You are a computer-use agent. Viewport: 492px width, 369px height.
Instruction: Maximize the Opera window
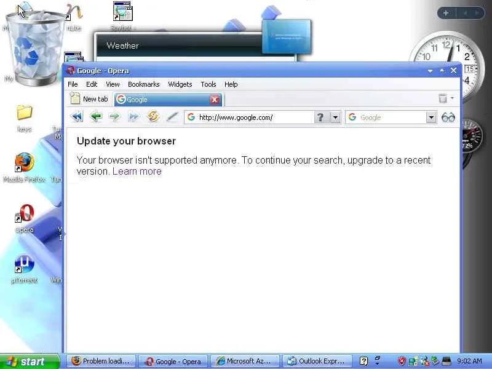[x=442, y=71]
